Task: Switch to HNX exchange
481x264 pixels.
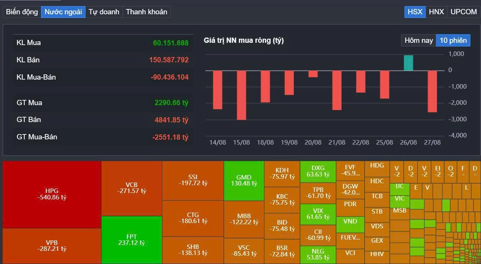Action: click(x=436, y=12)
